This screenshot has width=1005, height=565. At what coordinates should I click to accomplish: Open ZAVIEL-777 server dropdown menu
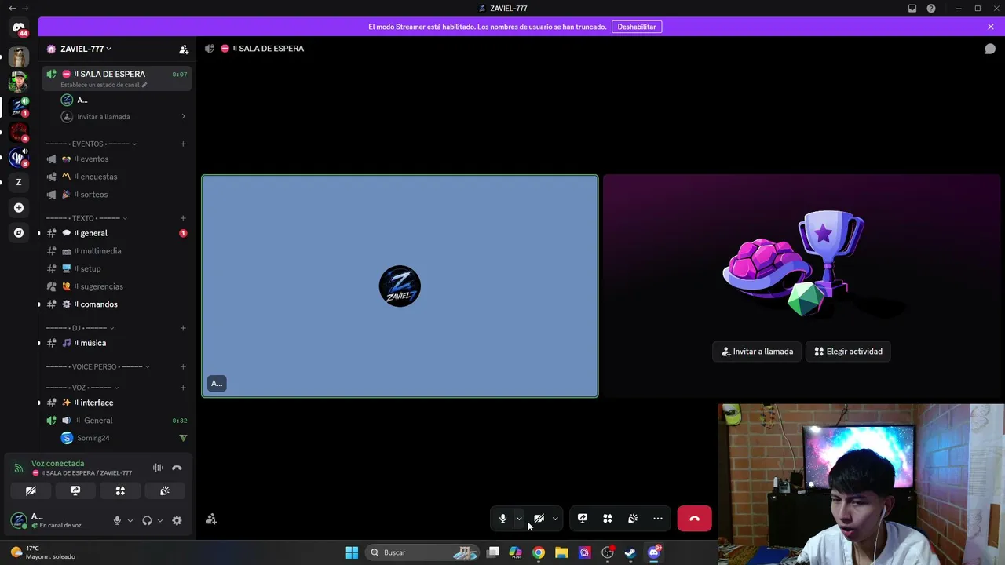tap(86, 49)
